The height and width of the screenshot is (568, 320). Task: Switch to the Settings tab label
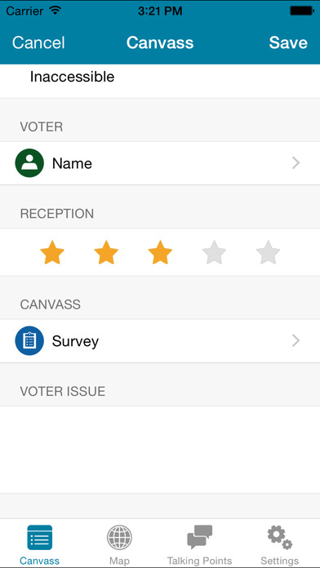coord(280,561)
